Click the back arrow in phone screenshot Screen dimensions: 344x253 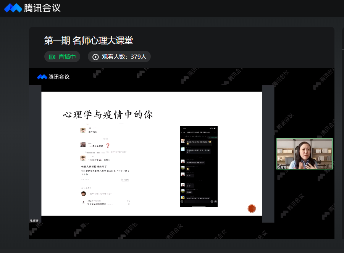tap(182, 132)
